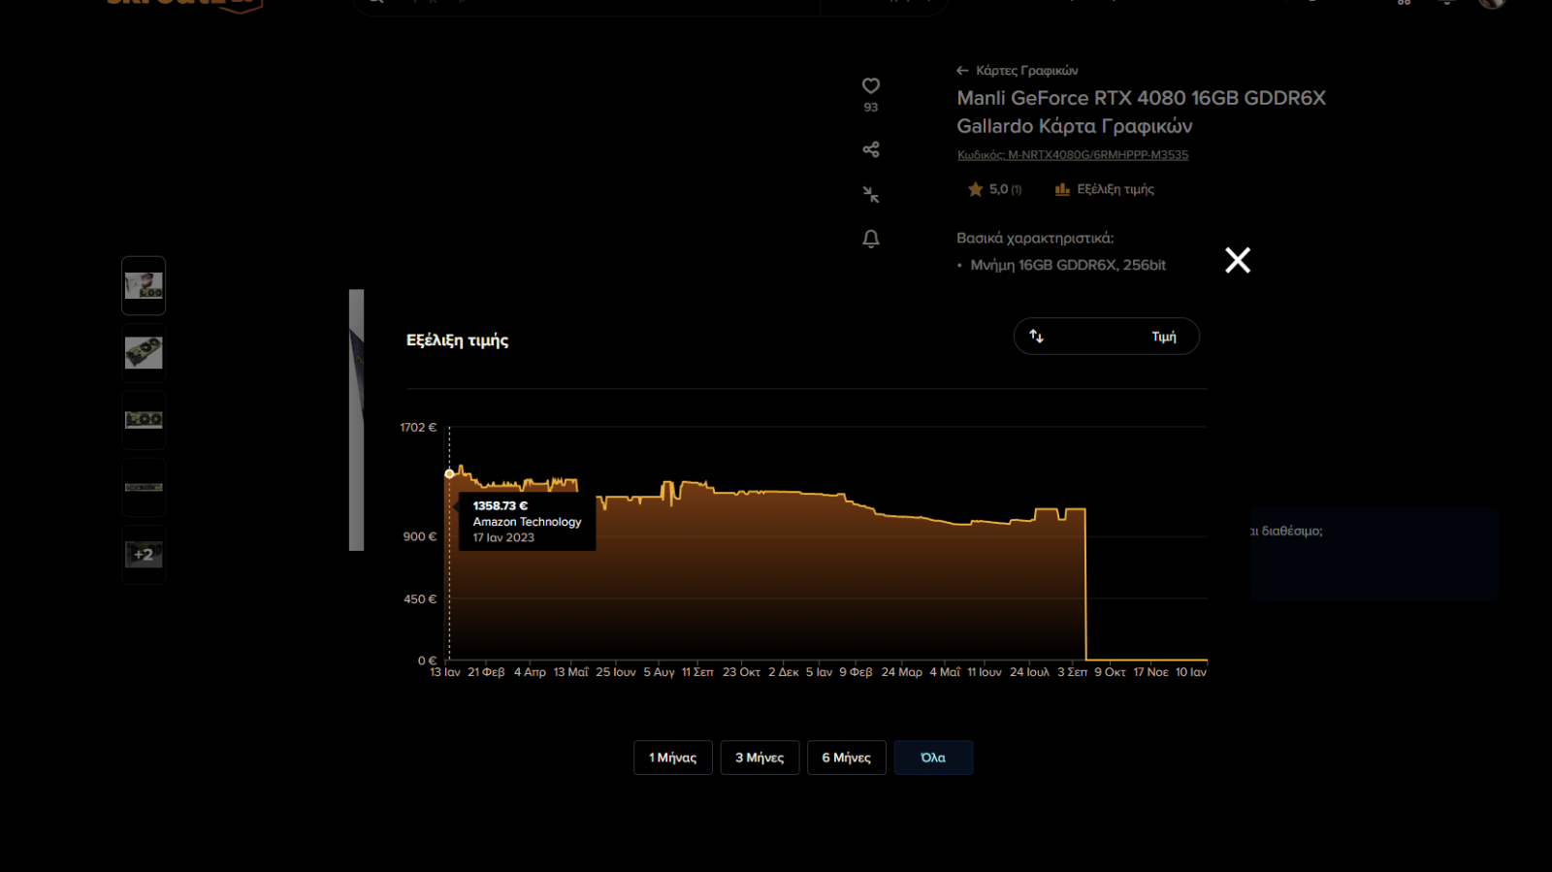
Task: Click the Μνήμη 16GB GDDR6X spec text
Action: 1068,265
